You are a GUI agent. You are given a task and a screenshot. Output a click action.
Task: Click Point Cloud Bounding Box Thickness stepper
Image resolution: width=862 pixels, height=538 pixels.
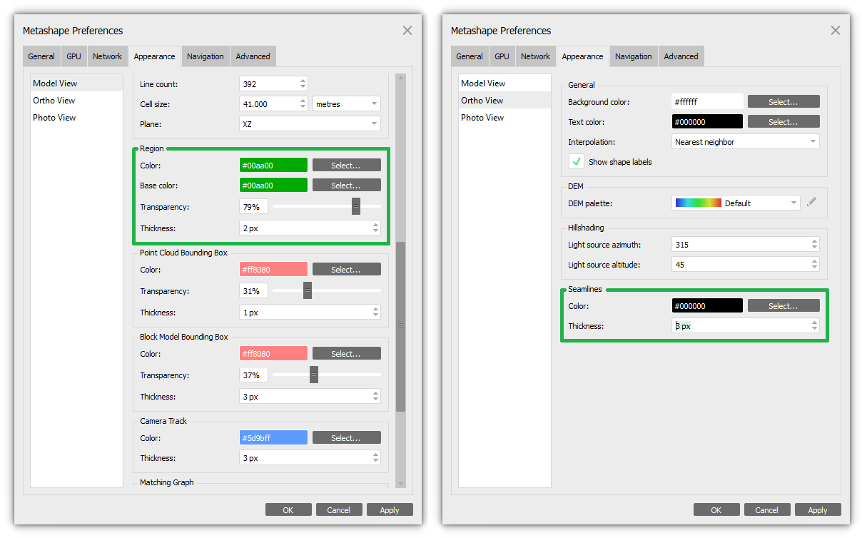pos(376,313)
